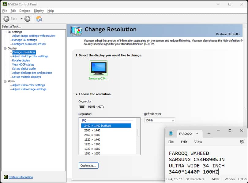Open Set up multiple displays

[x=26, y=77]
